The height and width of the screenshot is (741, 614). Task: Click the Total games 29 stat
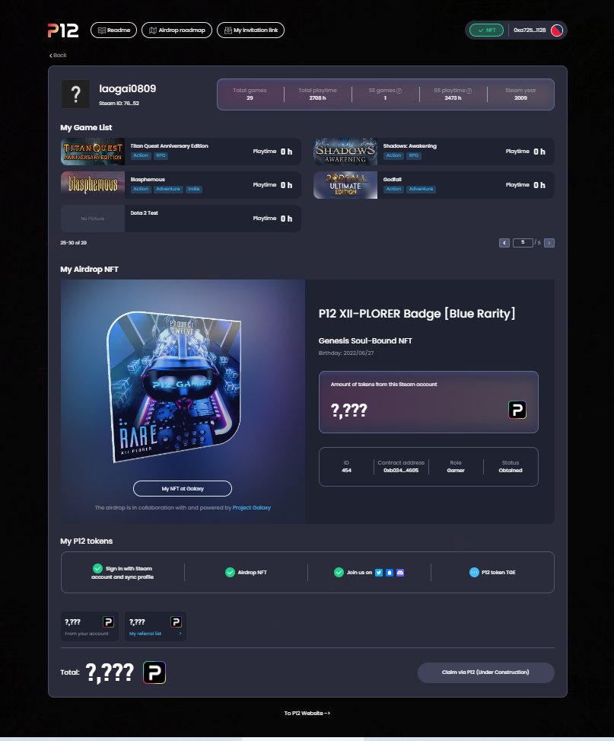(x=250, y=94)
